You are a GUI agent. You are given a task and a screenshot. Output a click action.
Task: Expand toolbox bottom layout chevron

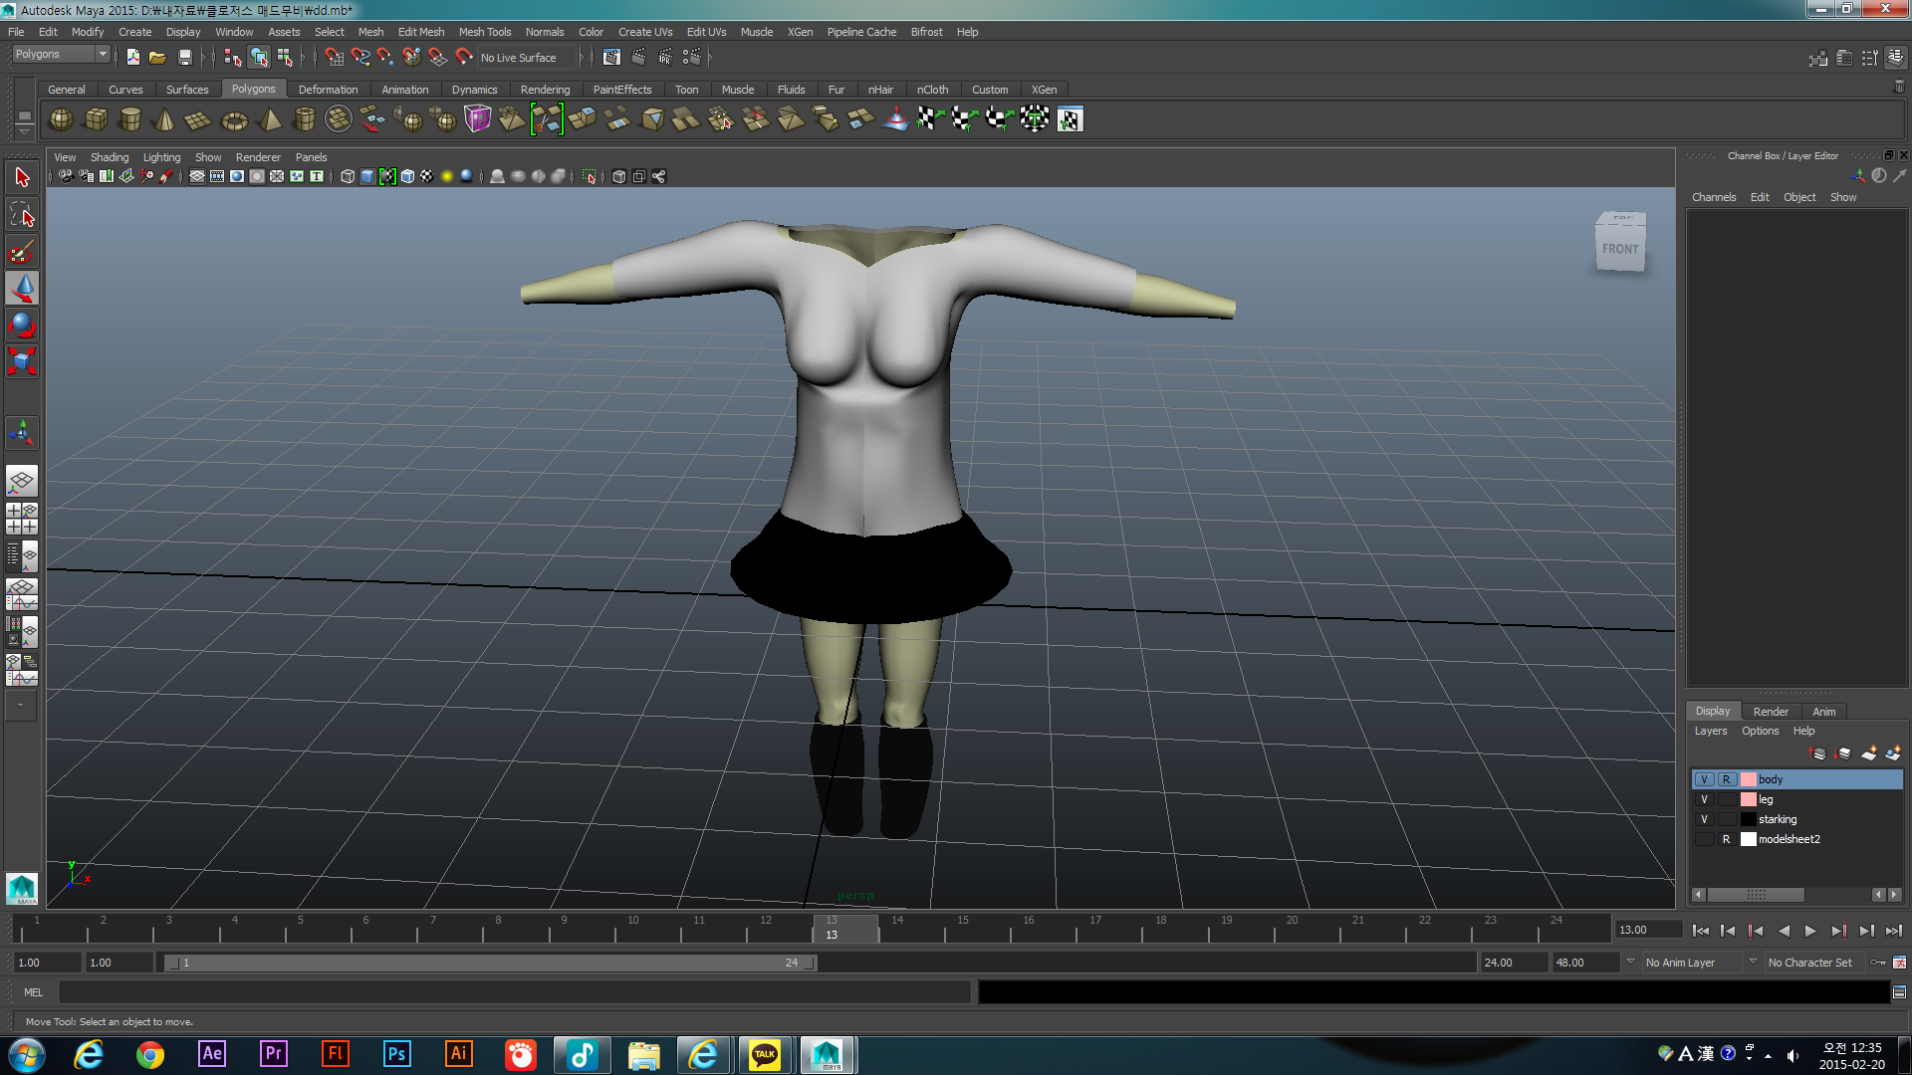tap(20, 705)
